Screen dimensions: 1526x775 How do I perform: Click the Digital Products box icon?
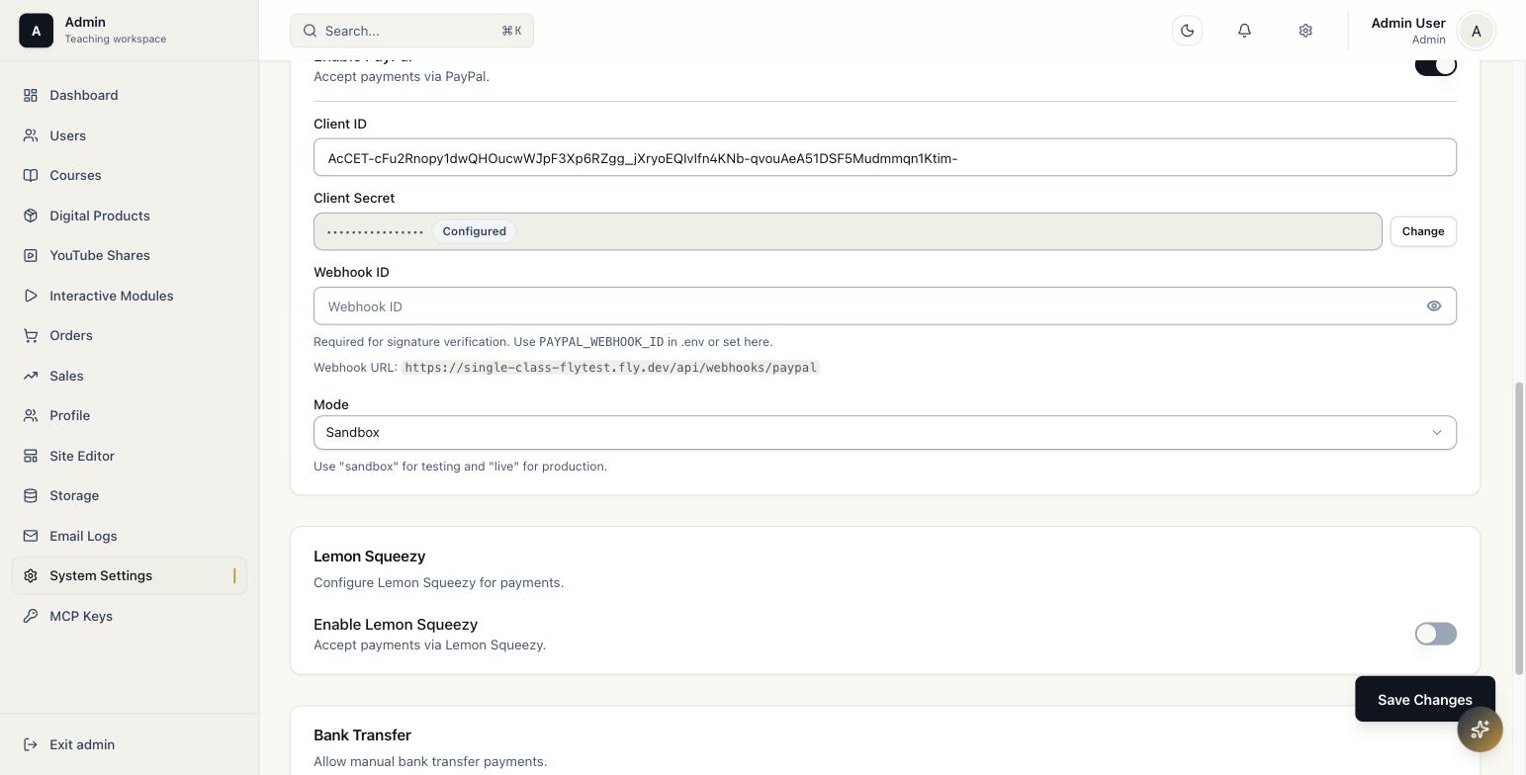pyautogui.click(x=31, y=215)
